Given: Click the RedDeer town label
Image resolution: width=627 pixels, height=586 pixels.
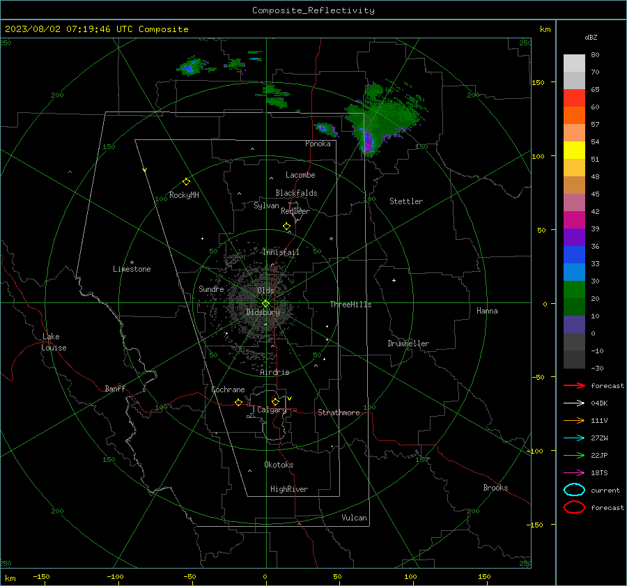Looking at the screenshot, I should (295, 211).
